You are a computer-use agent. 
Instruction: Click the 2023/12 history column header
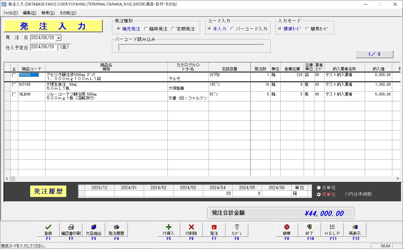coord(99,188)
